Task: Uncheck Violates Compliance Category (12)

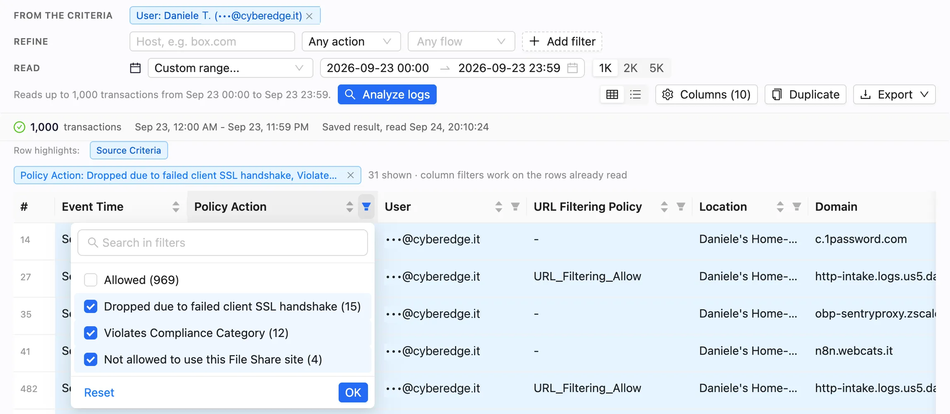Action: click(x=91, y=333)
